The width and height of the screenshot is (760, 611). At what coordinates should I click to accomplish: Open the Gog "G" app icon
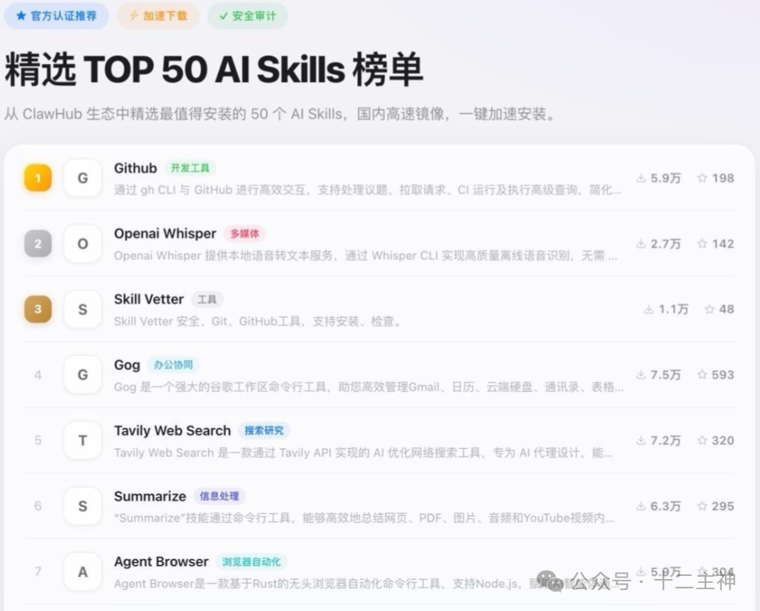82,374
